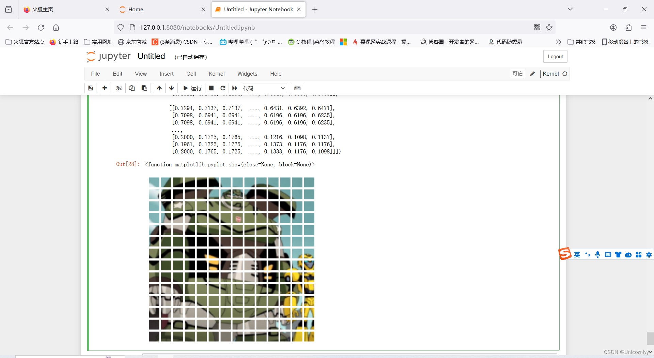Viewport: 654px width, 358px height.
Task: Open the command palette keyboard icon
Action: tap(297, 88)
